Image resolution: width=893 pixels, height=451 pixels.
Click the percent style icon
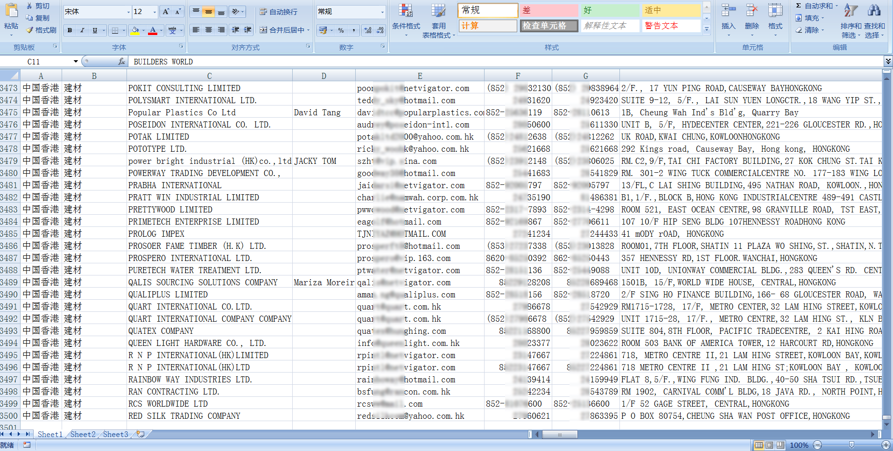341,30
